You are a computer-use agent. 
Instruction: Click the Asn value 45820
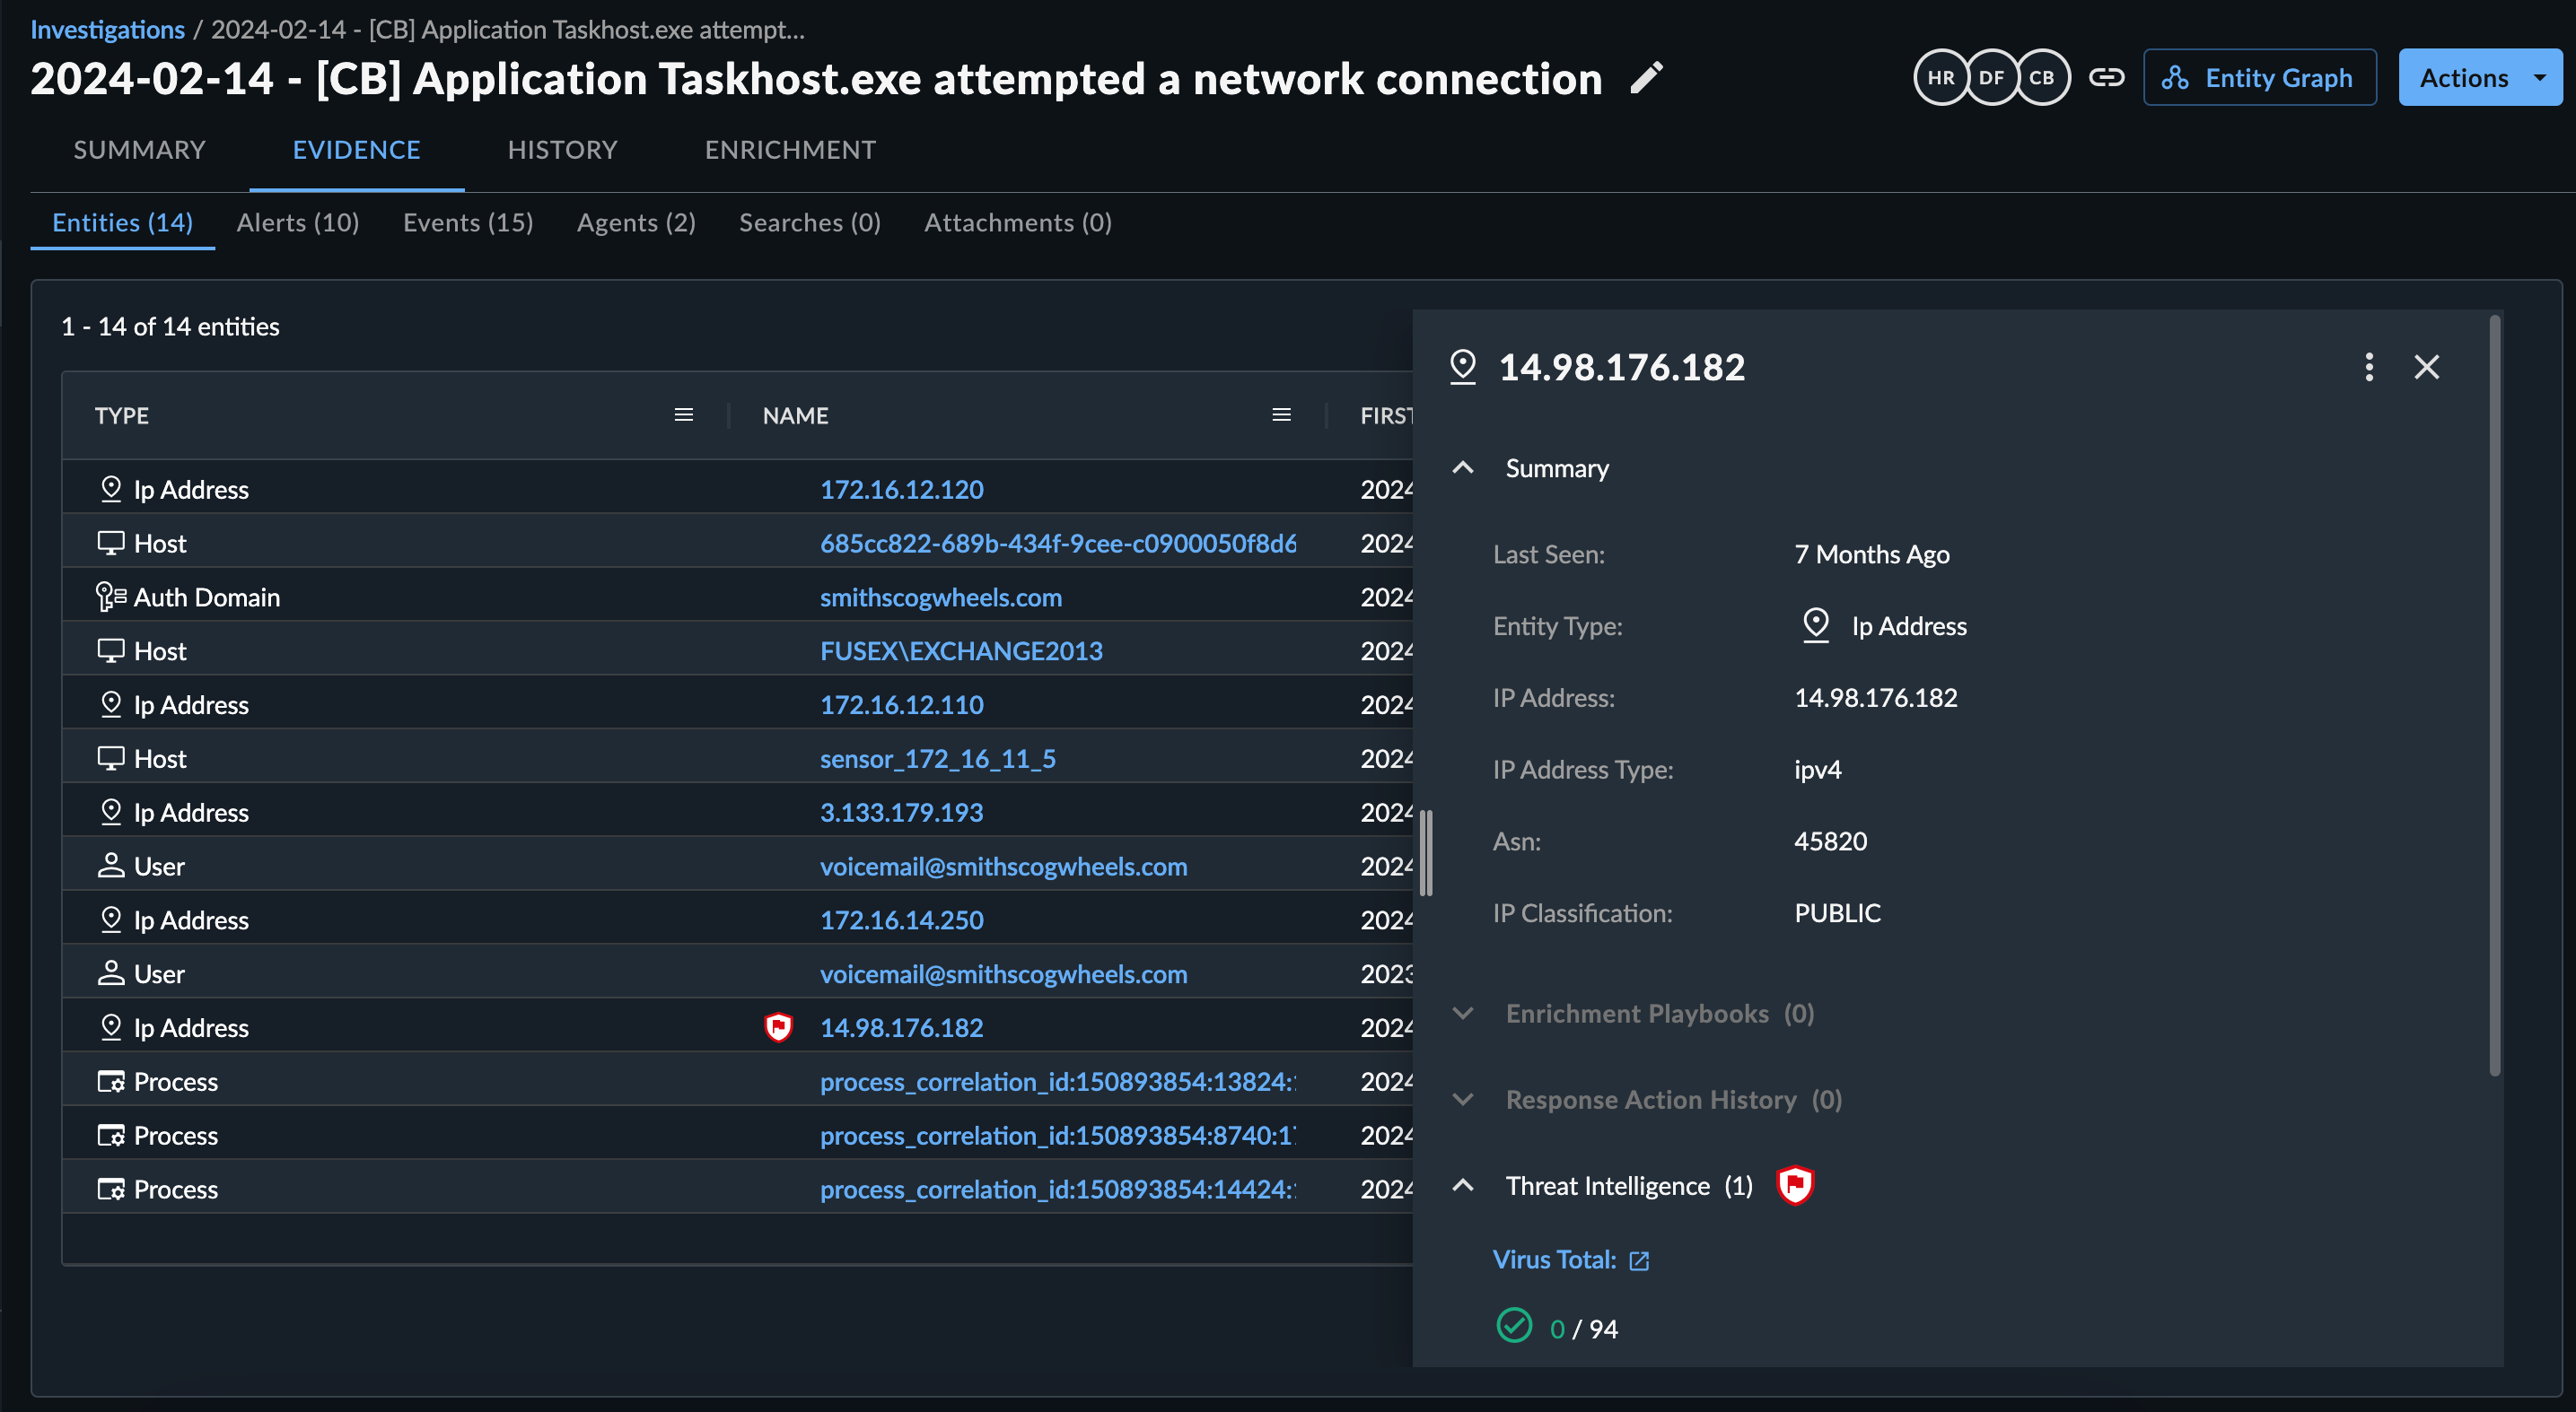pyautogui.click(x=1830, y=841)
